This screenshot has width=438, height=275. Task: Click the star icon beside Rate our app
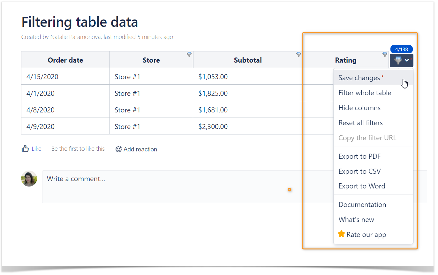[341, 234]
